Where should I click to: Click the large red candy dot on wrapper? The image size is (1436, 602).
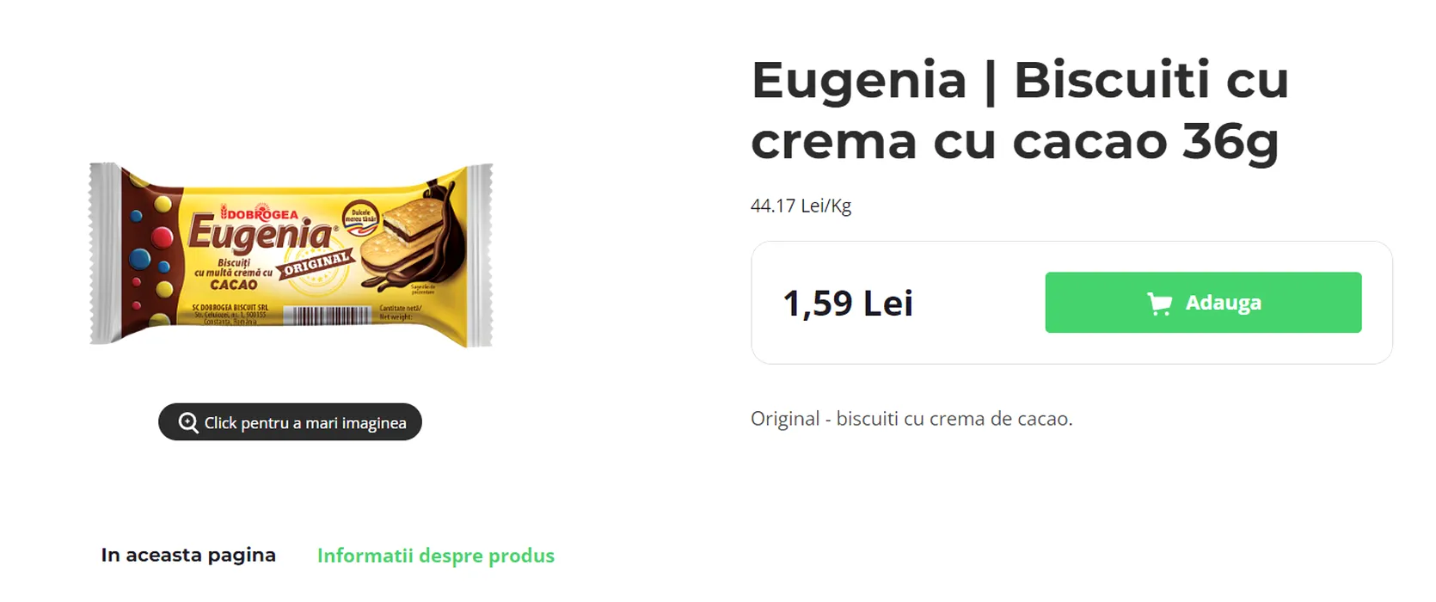[x=162, y=236]
